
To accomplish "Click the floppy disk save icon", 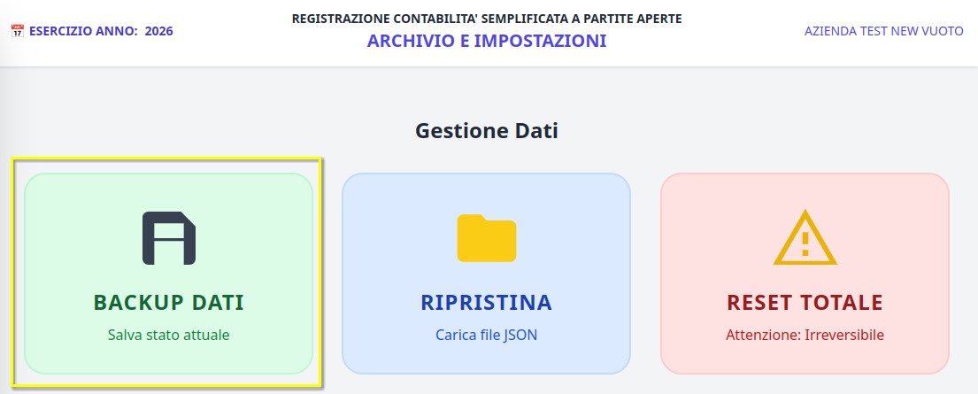I will coord(169,238).
